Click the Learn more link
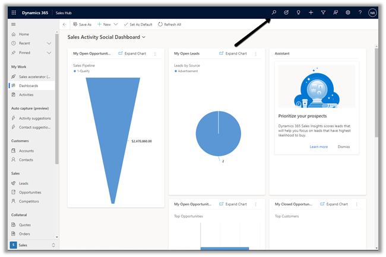The height and width of the screenshot is (257, 386). point(318,146)
